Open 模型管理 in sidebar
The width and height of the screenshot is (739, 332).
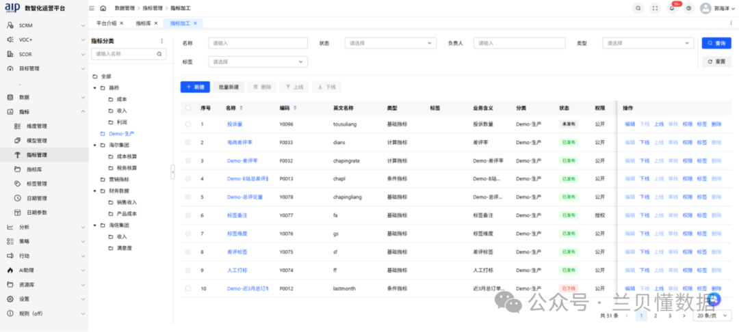tap(37, 141)
